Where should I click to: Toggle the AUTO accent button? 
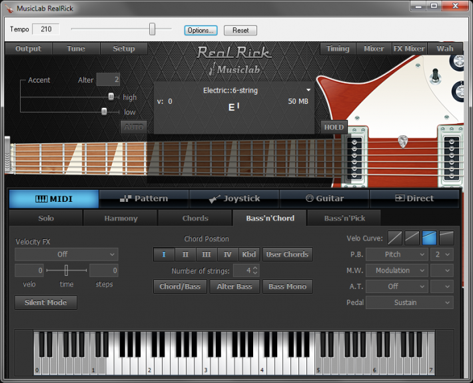tap(134, 127)
